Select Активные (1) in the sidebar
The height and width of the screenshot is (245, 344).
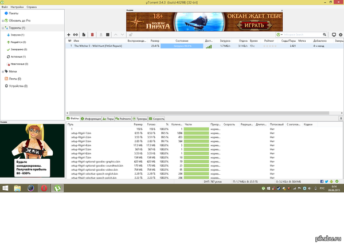point(18,57)
